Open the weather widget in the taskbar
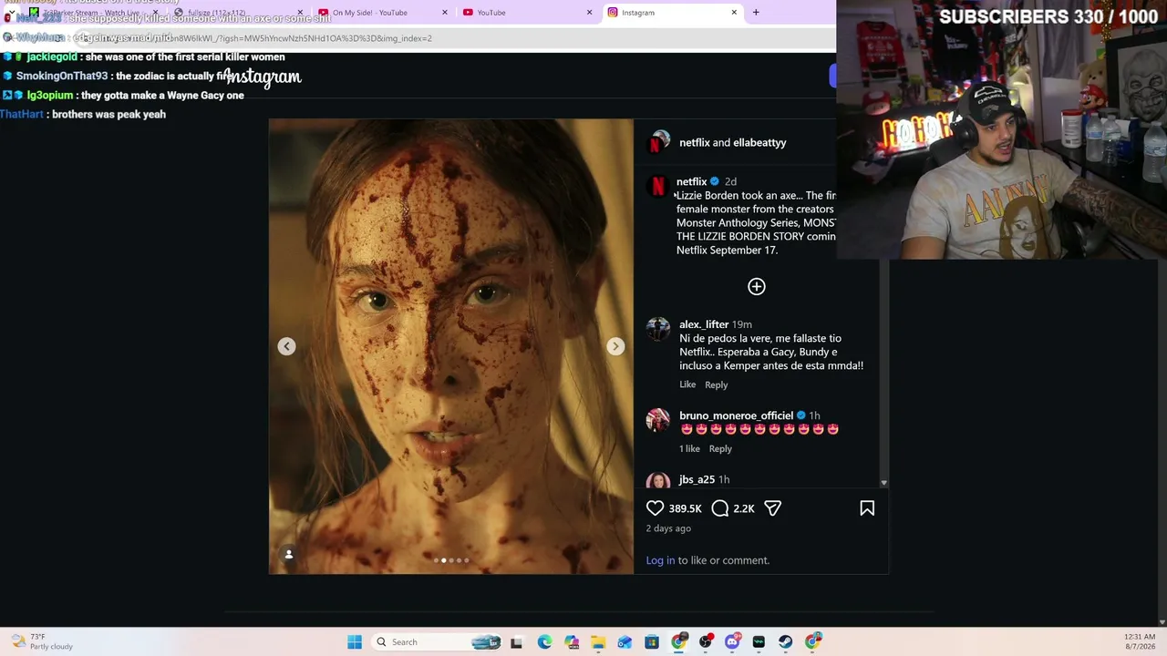The width and height of the screenshot is (1167, 656). [41, 641]
